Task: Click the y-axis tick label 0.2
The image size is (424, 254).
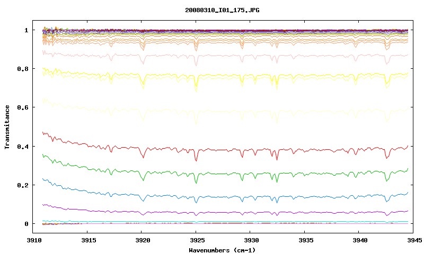Action: (x=22, y=185)
